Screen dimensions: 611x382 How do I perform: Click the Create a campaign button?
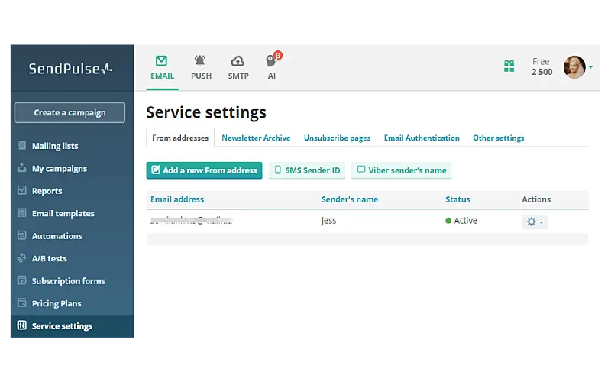(x=70, y=113)
